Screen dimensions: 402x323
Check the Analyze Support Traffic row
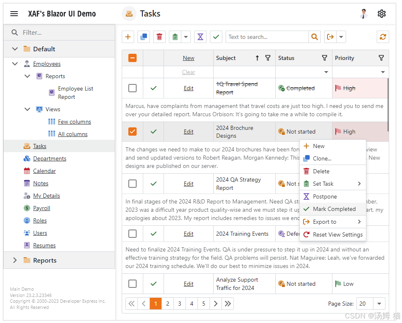[x=132, y=284]
